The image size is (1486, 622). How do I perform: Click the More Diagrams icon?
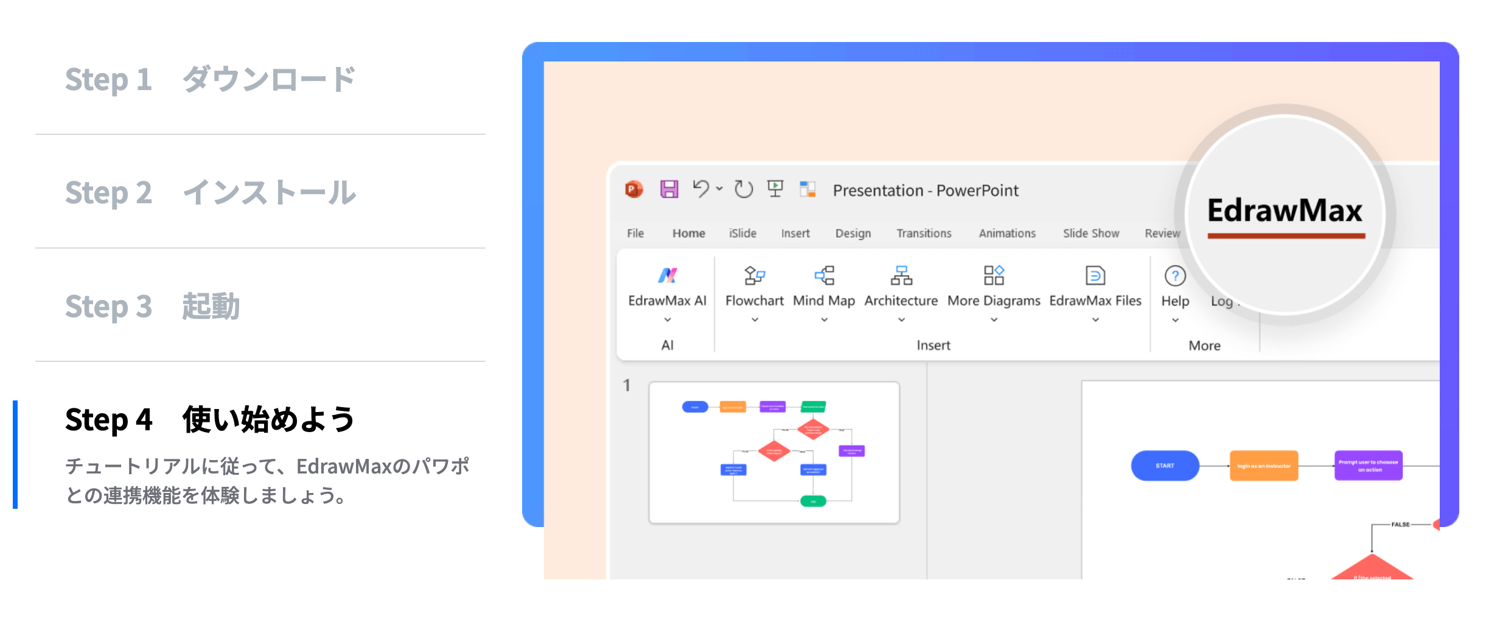coord(994,276)
